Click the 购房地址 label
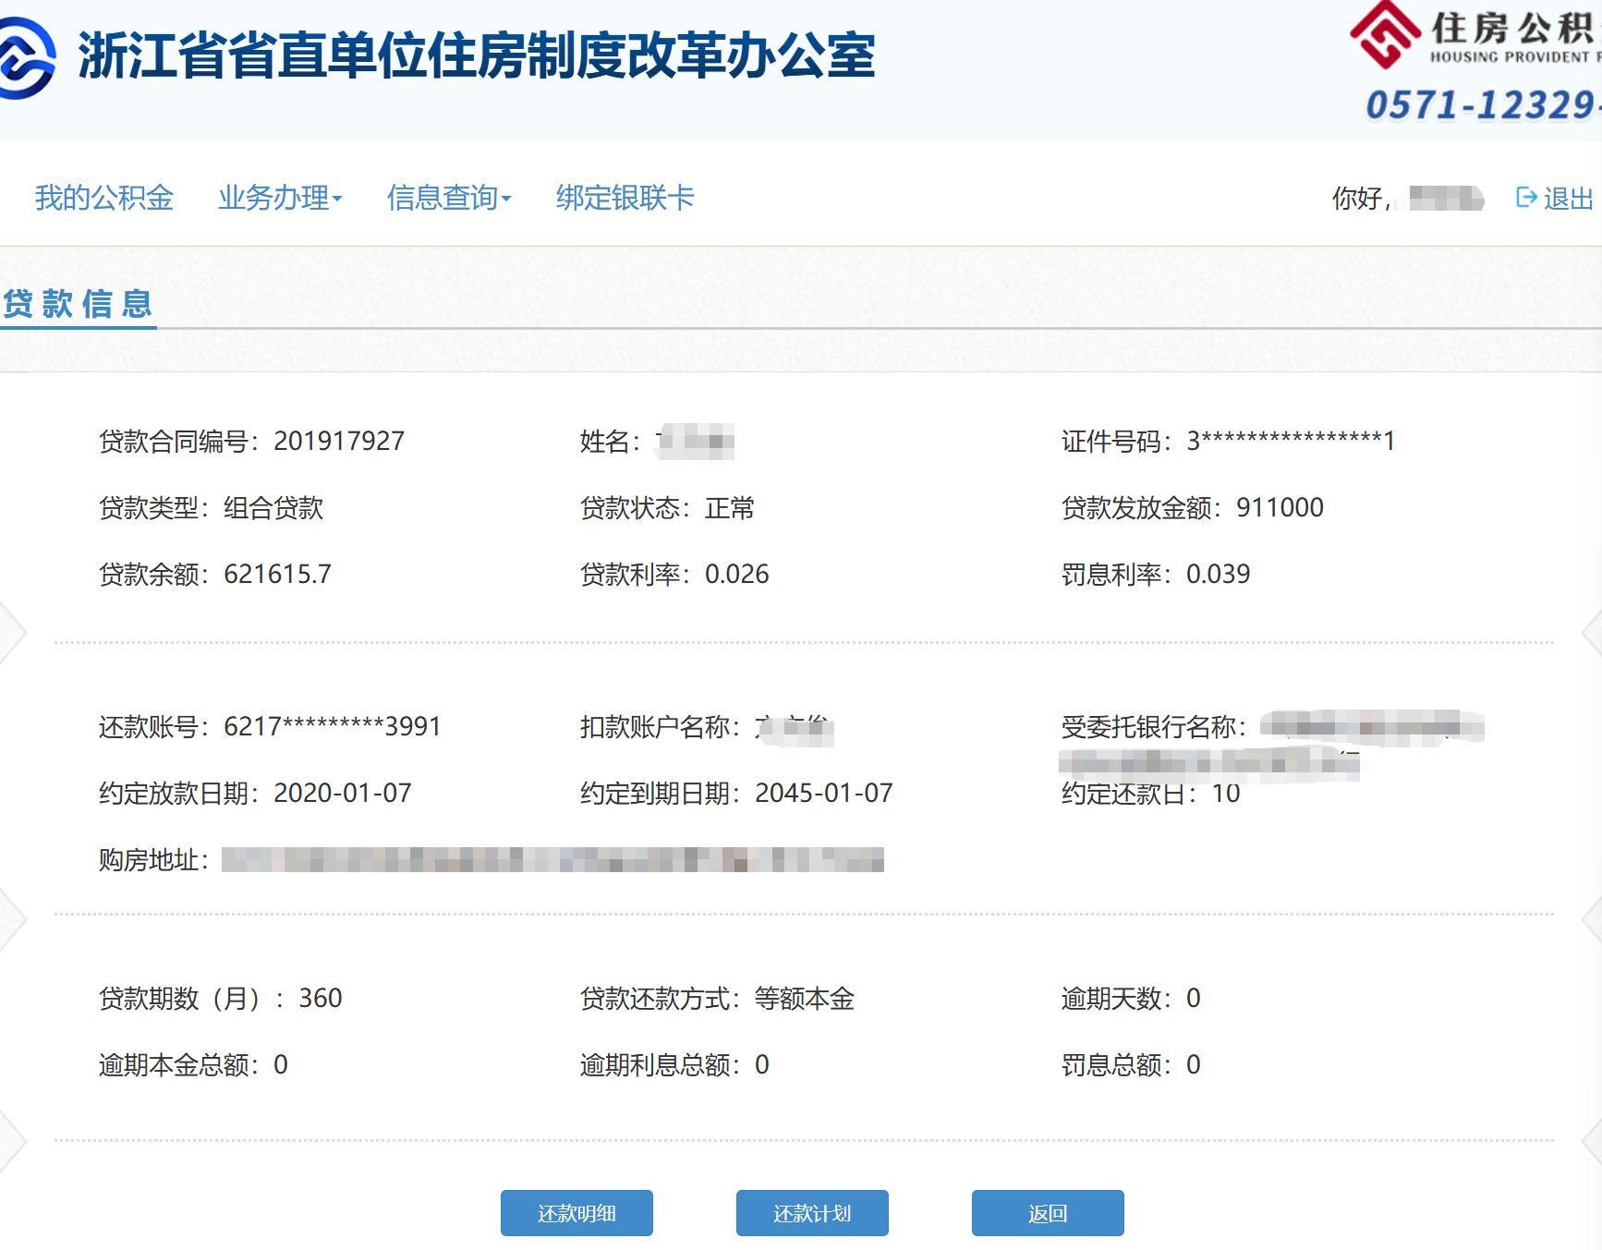Screen dimensions: 1602x1250 153,859
